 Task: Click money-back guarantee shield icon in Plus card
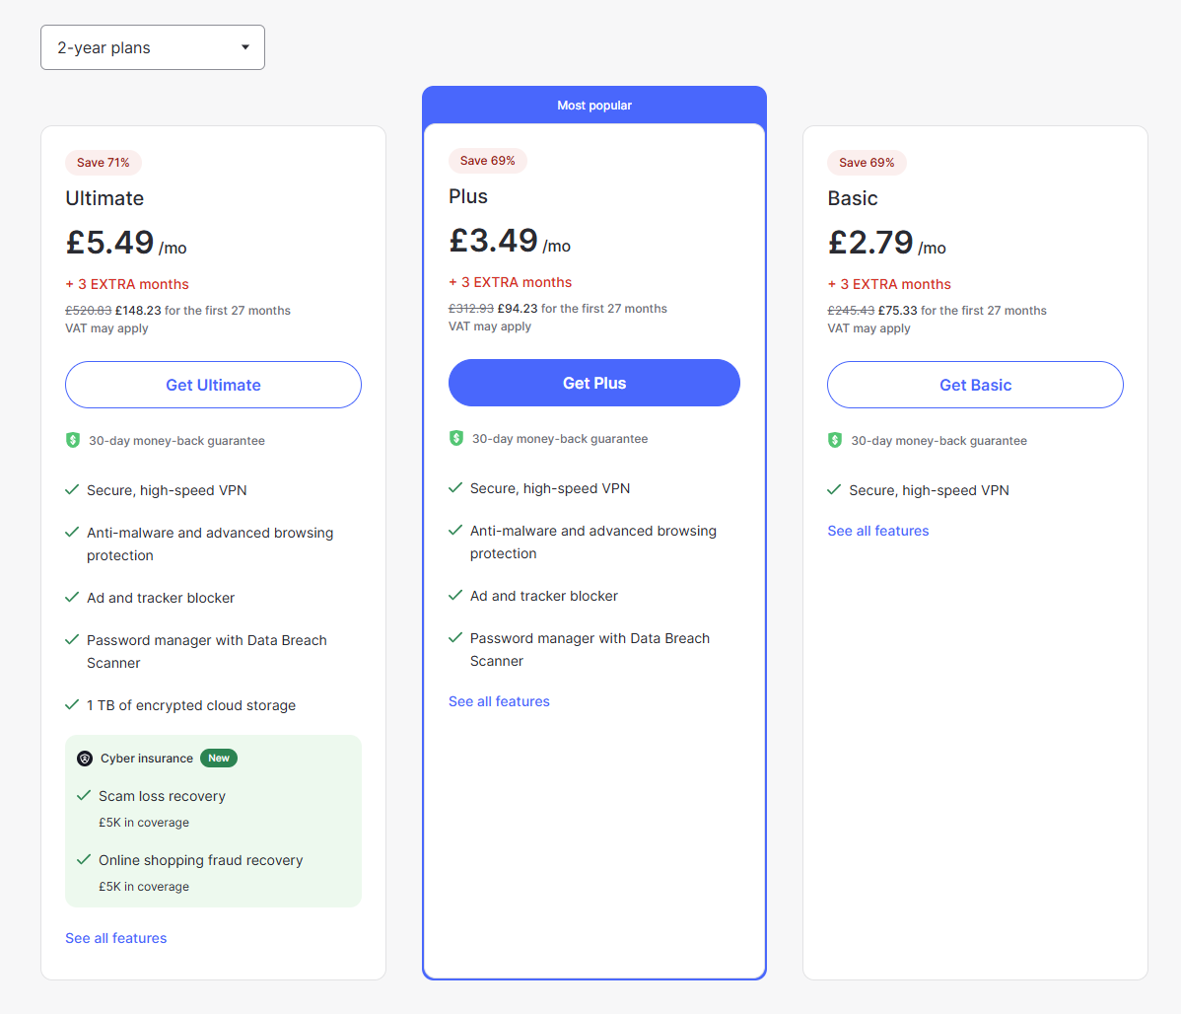coord(456,438)
